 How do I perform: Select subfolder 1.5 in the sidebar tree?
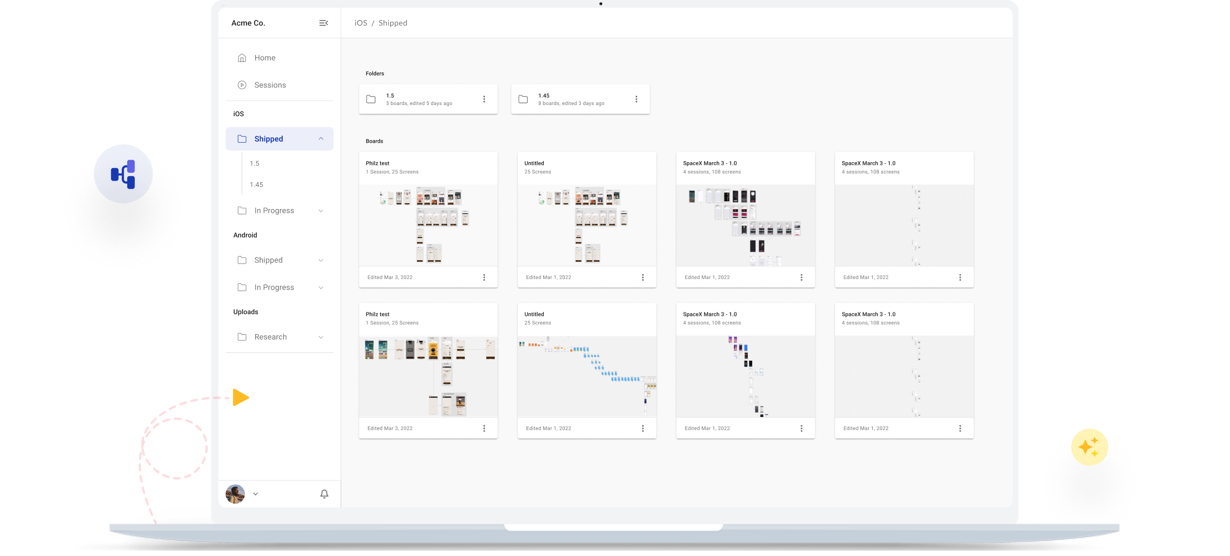pos(255,164)
